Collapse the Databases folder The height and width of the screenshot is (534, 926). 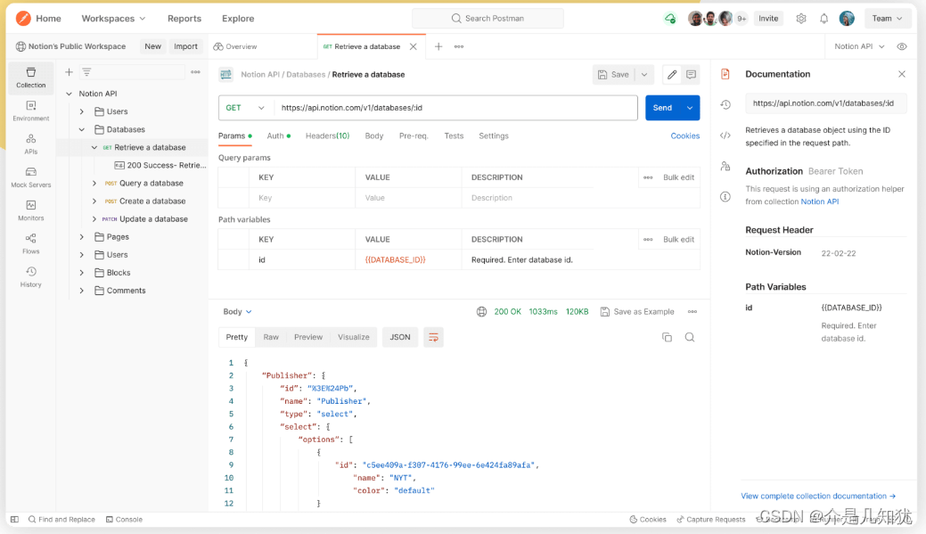[82, 129]
